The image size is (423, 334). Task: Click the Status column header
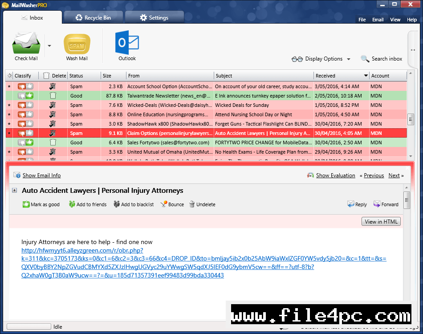coord(84,76)
